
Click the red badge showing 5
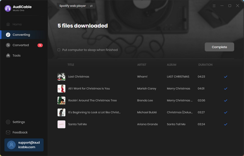pos(40,45)
